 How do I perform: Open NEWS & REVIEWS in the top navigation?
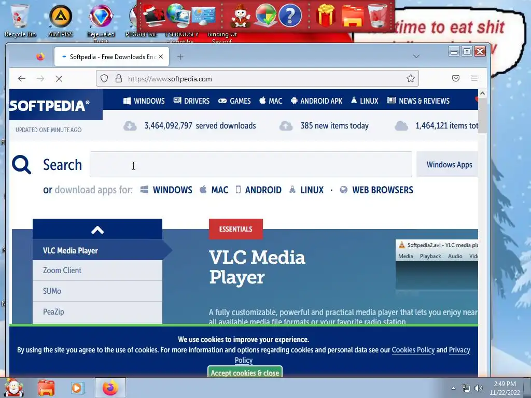click(x=418, y=101)
